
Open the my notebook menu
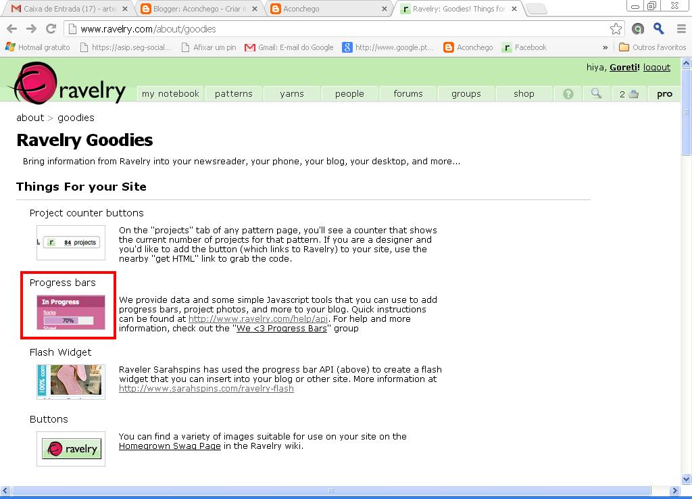[x=170, y=93]
